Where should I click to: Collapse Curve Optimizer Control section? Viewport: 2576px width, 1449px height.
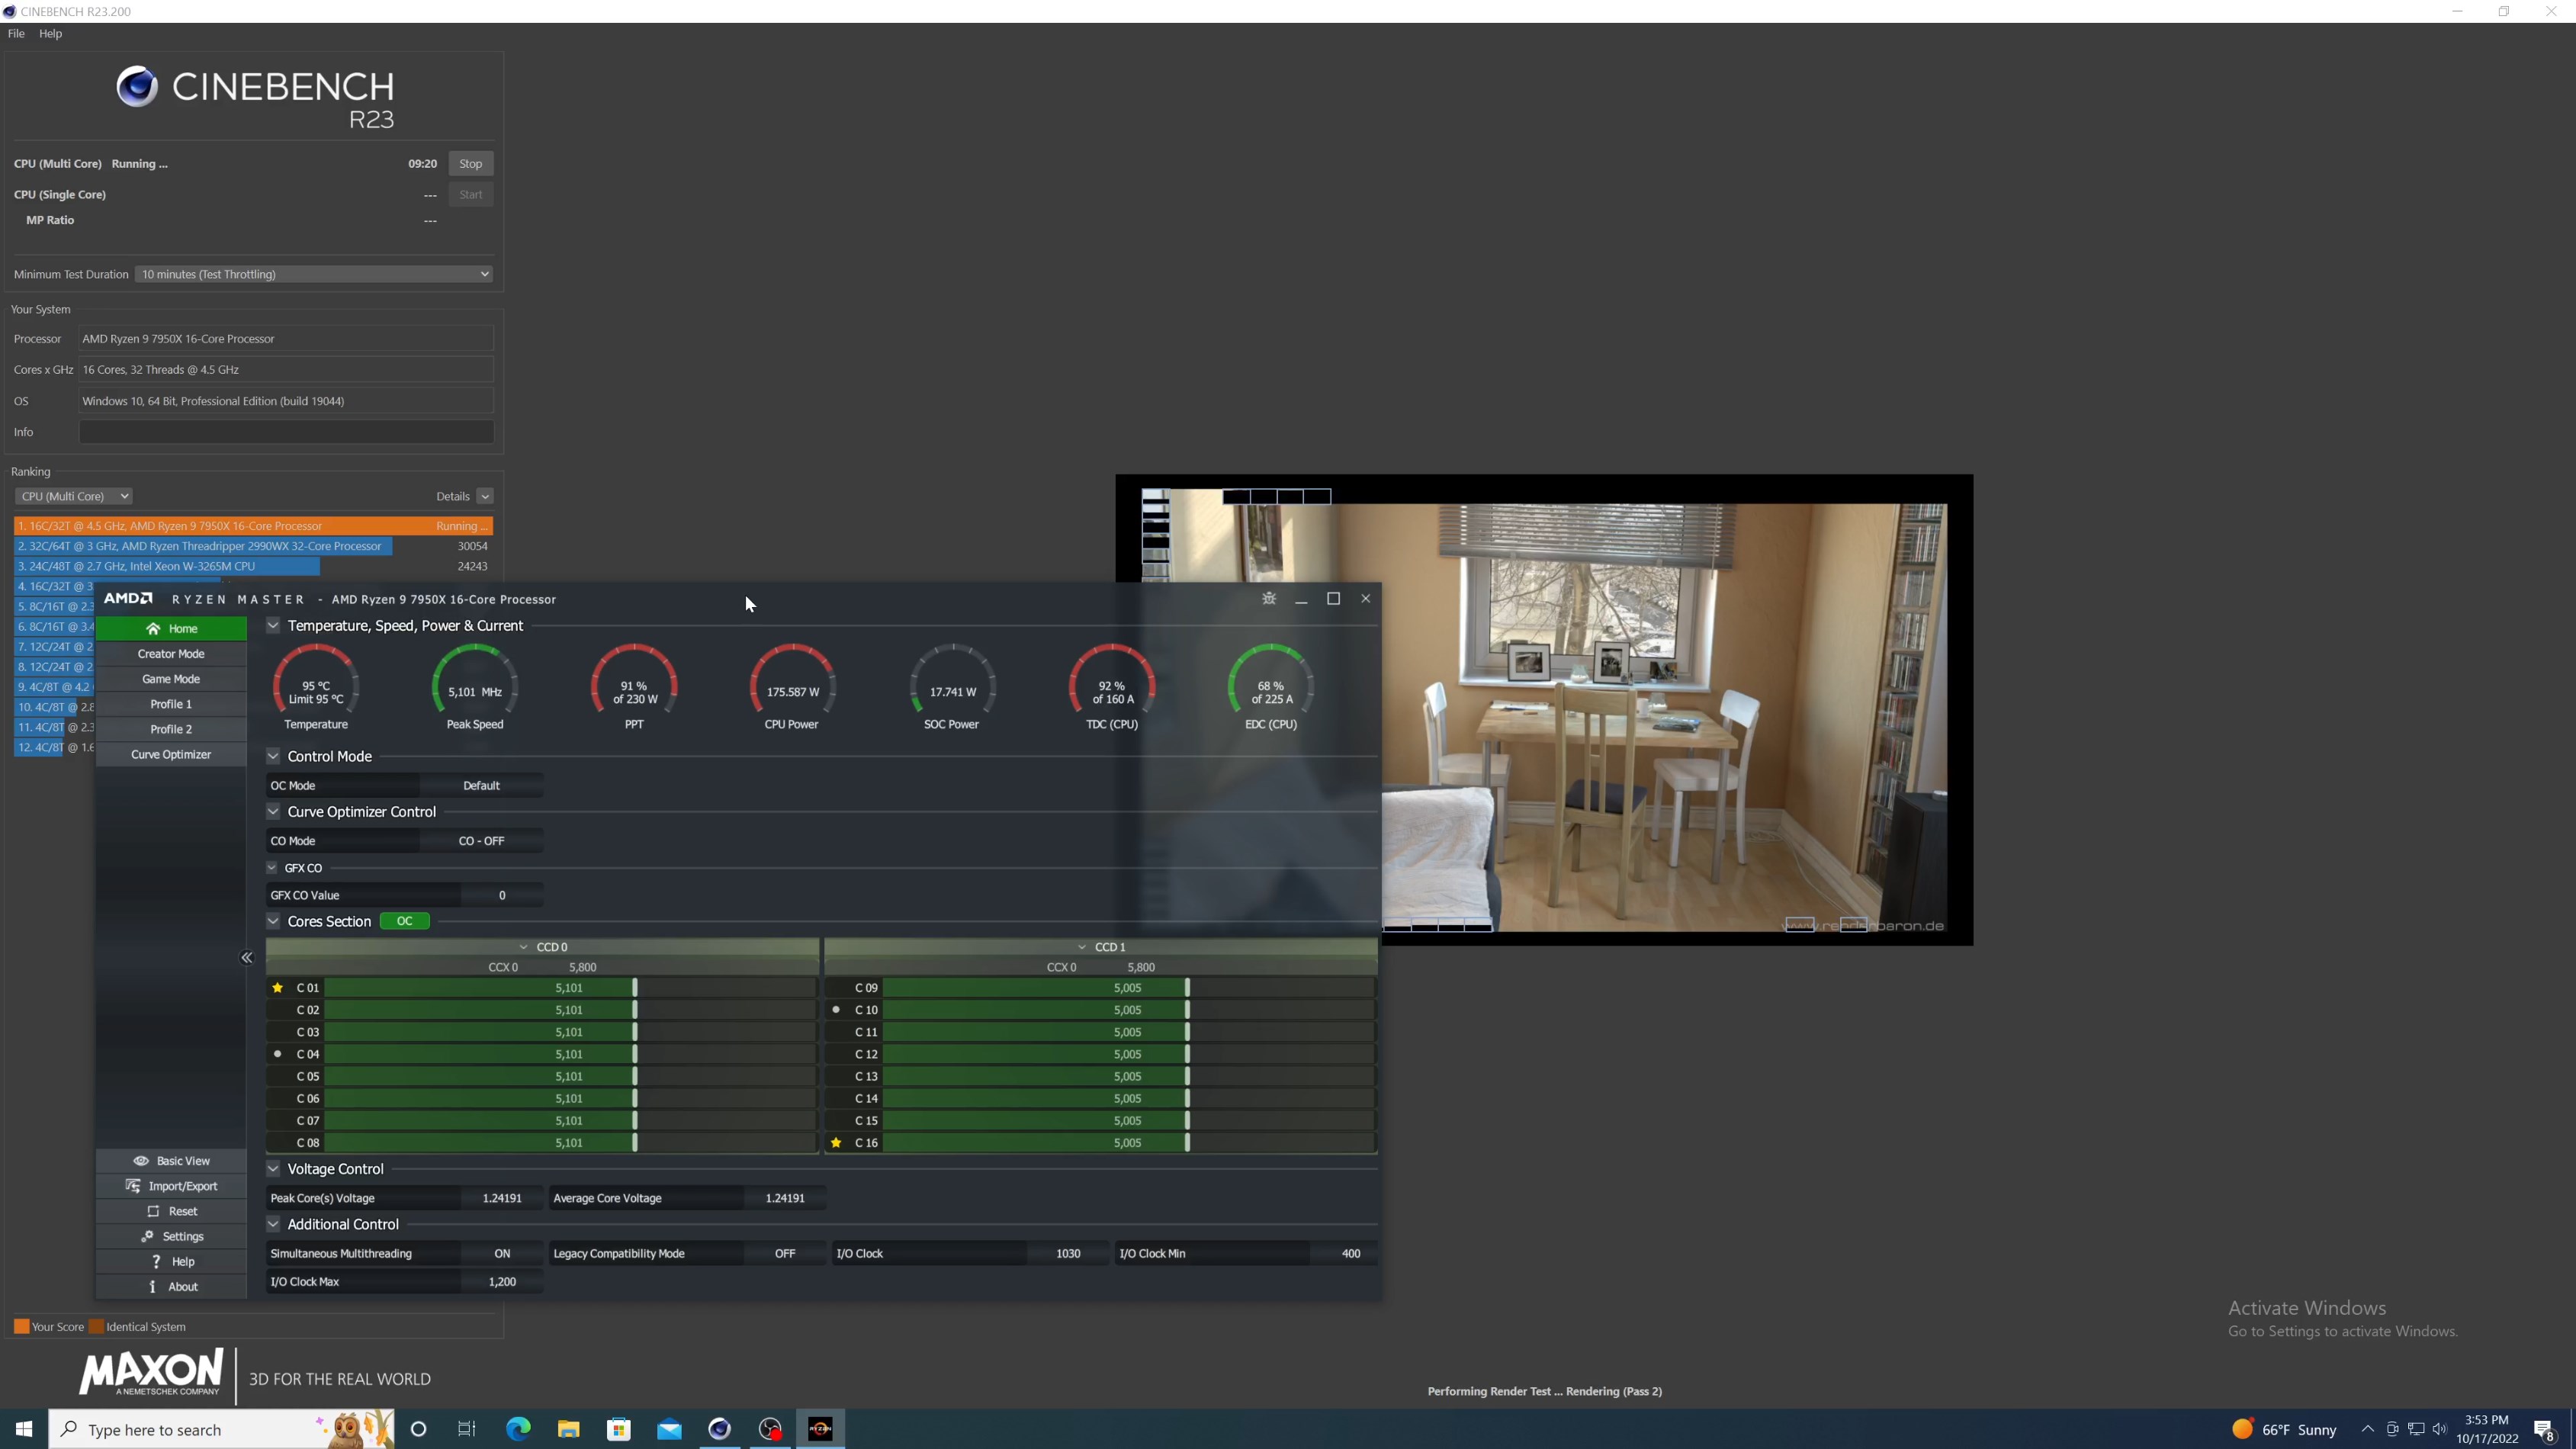273,812
